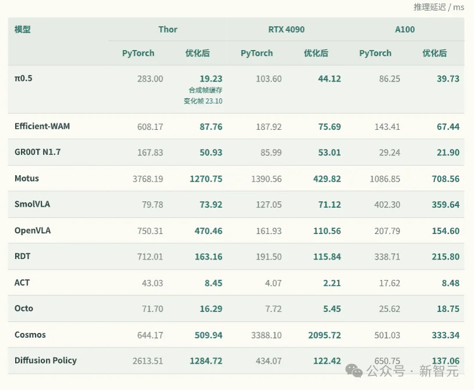
Task: Click Motus optimized Thor value 1270.75
Action: 206,179
